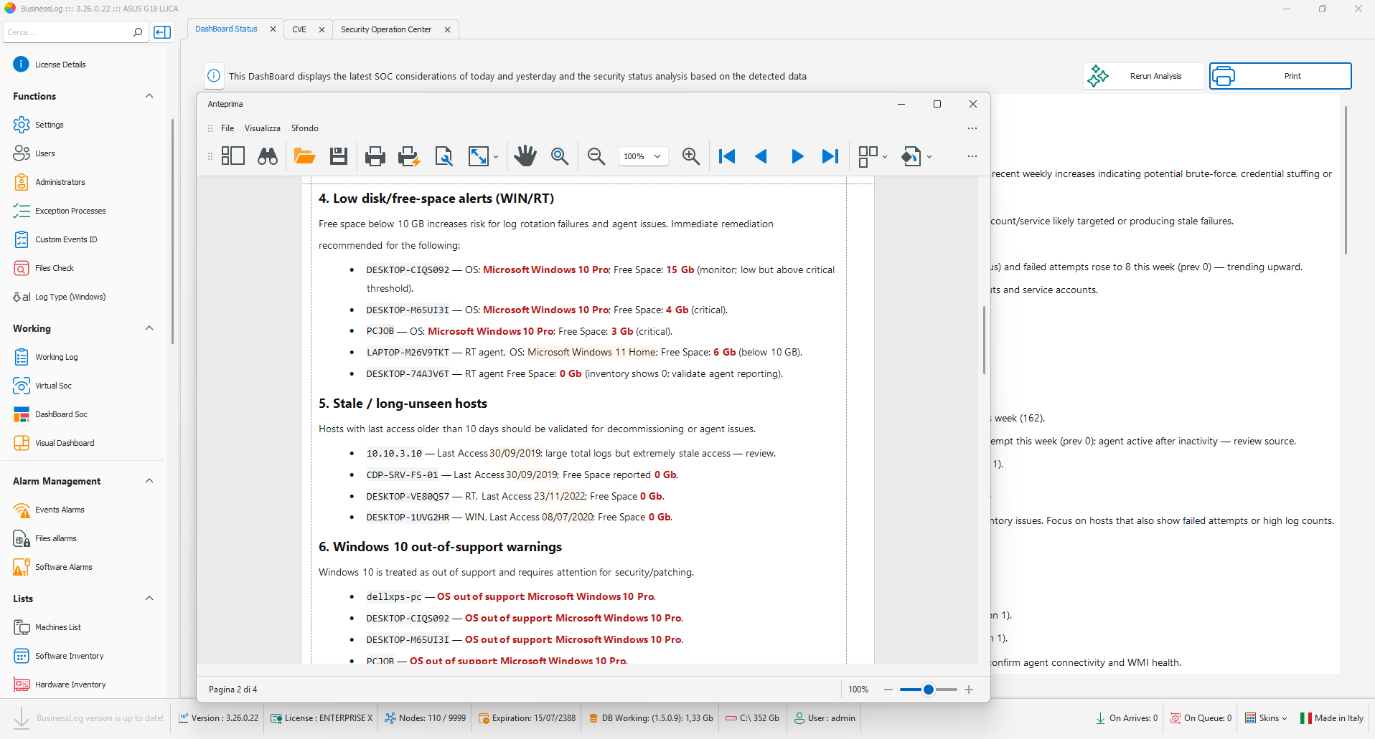
Task: Collapse the Functions section
Action: click(149, 96)
